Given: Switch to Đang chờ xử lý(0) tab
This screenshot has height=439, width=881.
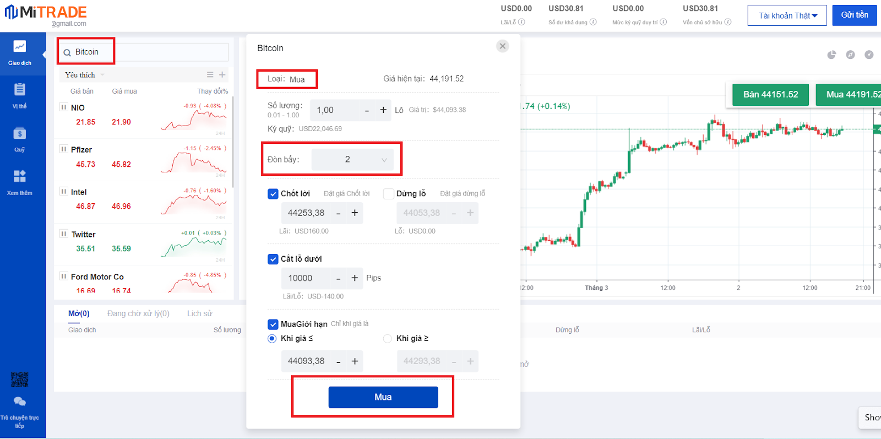Looking at the screenshot, I should point(138,313).
